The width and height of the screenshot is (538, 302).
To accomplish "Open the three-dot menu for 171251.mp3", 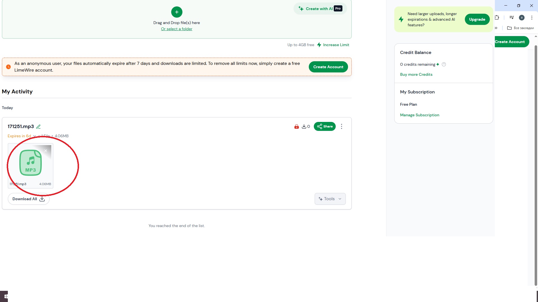I will pyautogui.click(x=341, y=127).
